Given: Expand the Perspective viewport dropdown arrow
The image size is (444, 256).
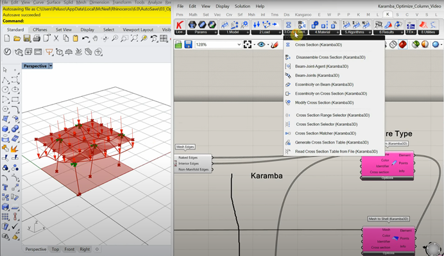Looking at the screenshot, I should click(51, 66).
